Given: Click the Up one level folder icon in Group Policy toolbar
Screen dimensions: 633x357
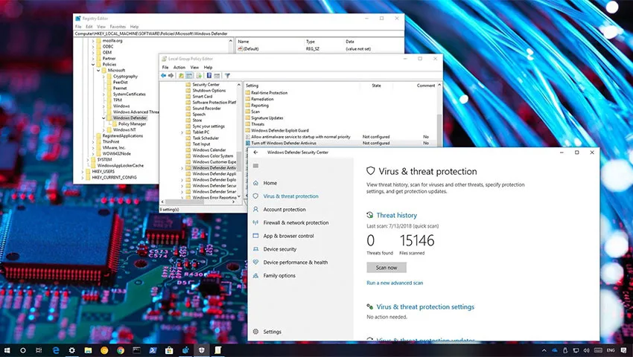Looking at the screenshot, I should (x=181, y=75).
